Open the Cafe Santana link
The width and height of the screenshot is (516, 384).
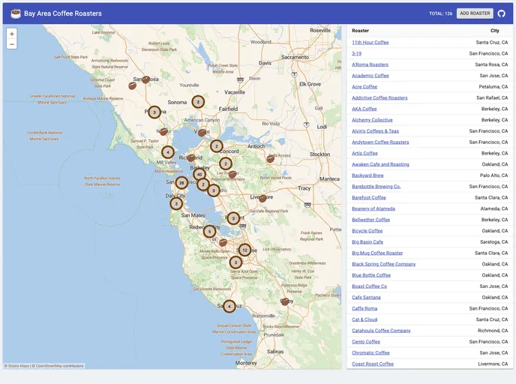[x=366, y=297]
